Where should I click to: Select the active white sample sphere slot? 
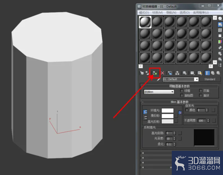[x=145, y=22]
